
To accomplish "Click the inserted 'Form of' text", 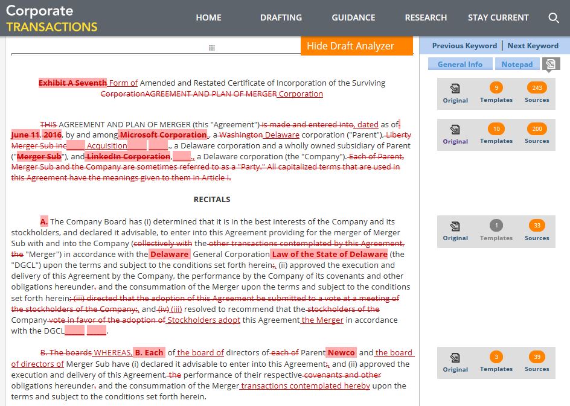I will (124, 83).
